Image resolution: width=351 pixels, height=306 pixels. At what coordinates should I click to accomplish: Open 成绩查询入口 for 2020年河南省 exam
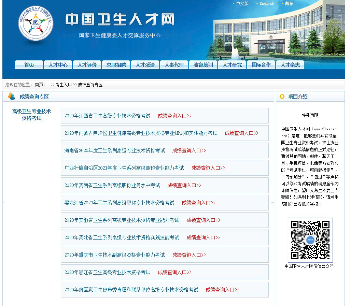(184, 185)
